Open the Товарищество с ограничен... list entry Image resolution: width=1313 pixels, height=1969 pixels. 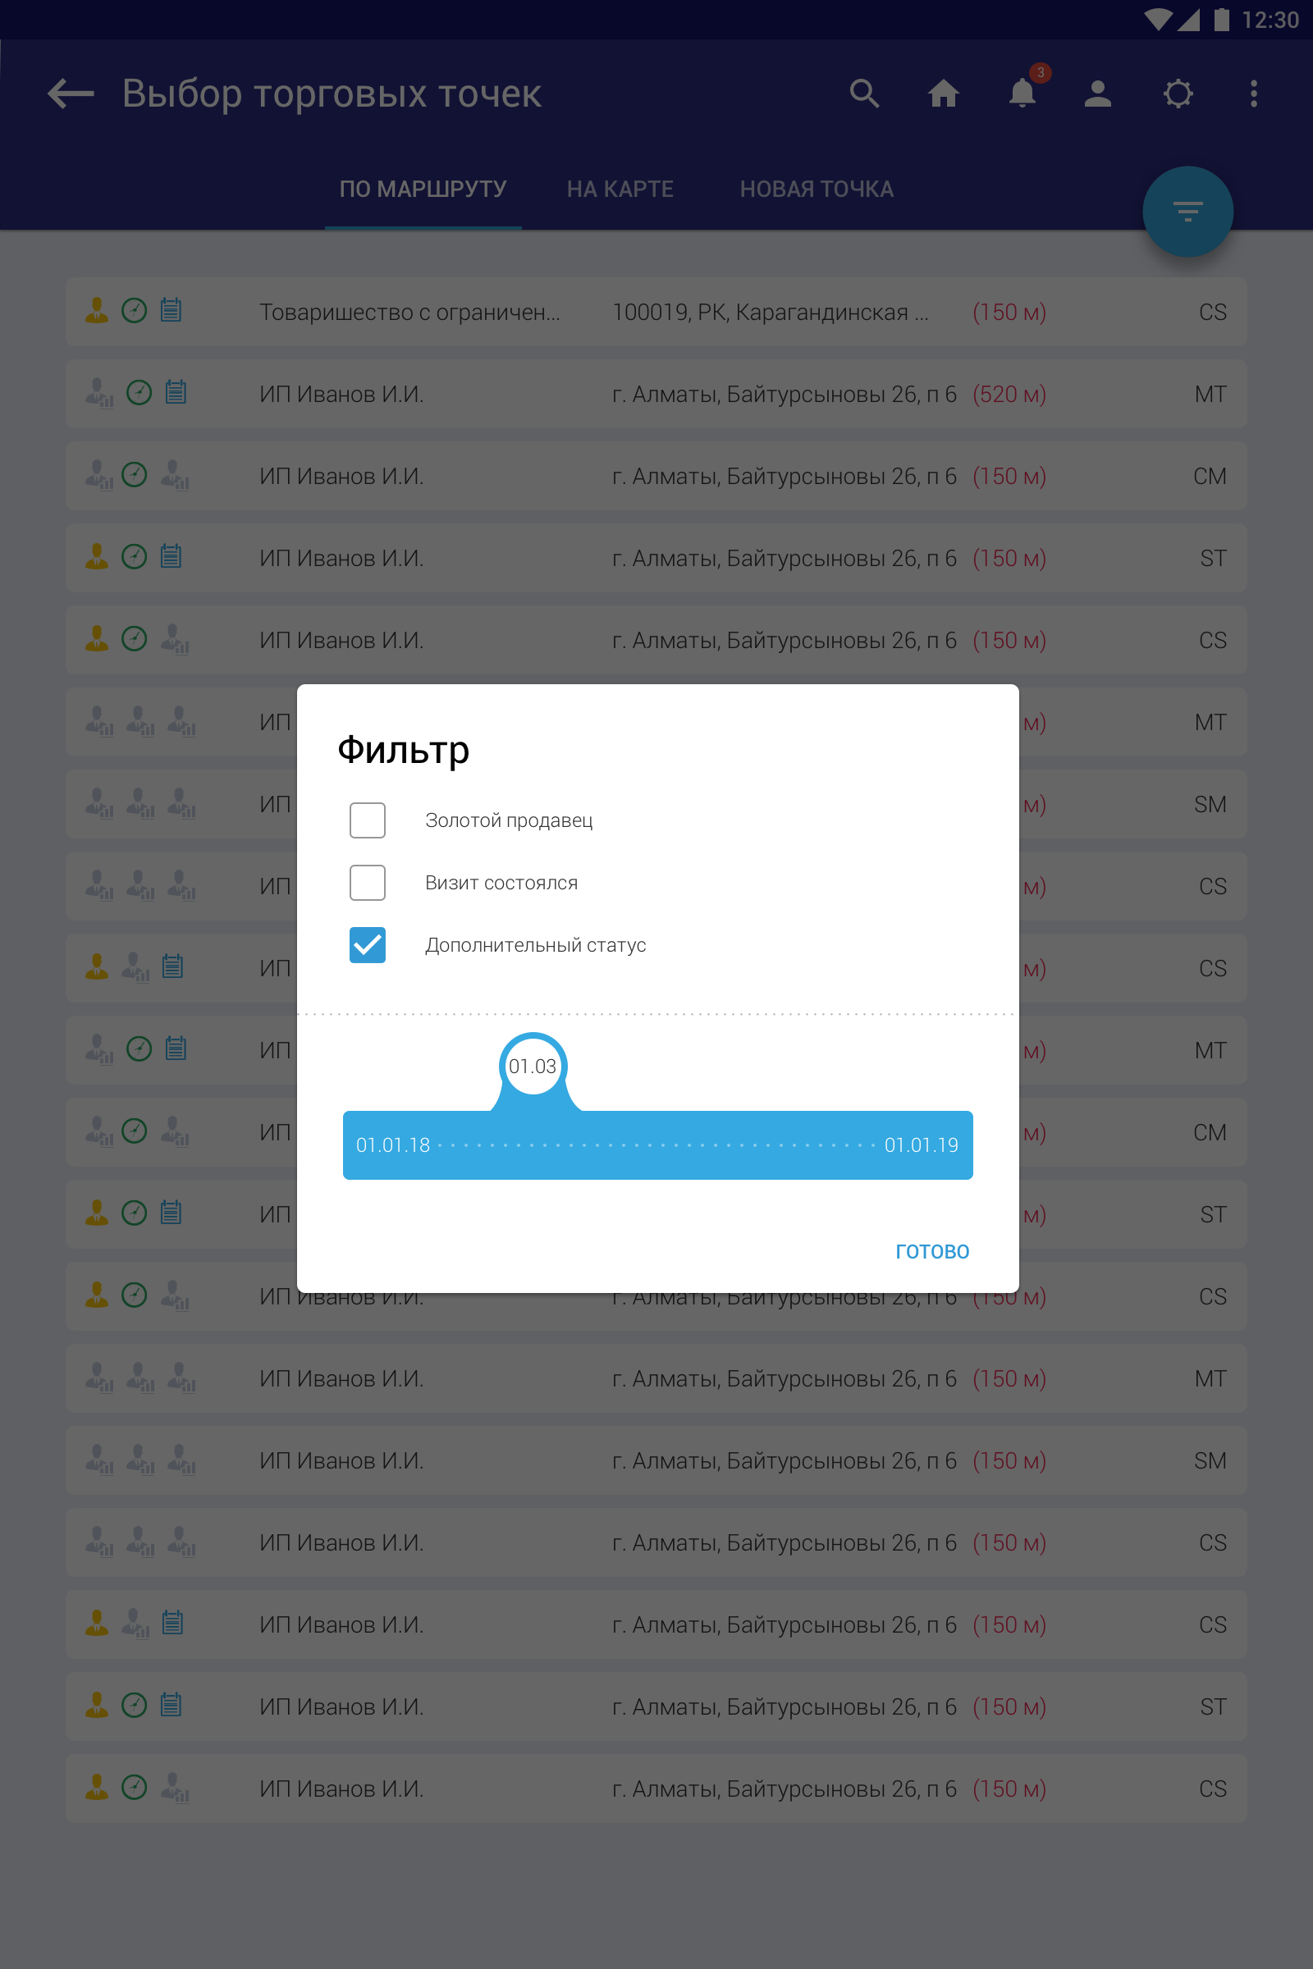point(410,313)
